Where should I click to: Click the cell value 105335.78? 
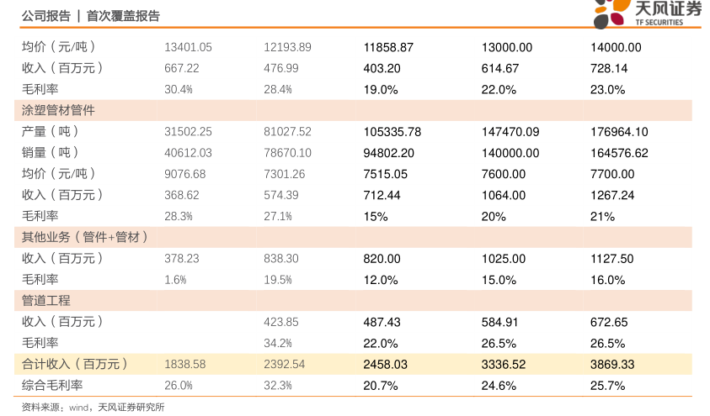pyautogui.click(x=392, y=132)
